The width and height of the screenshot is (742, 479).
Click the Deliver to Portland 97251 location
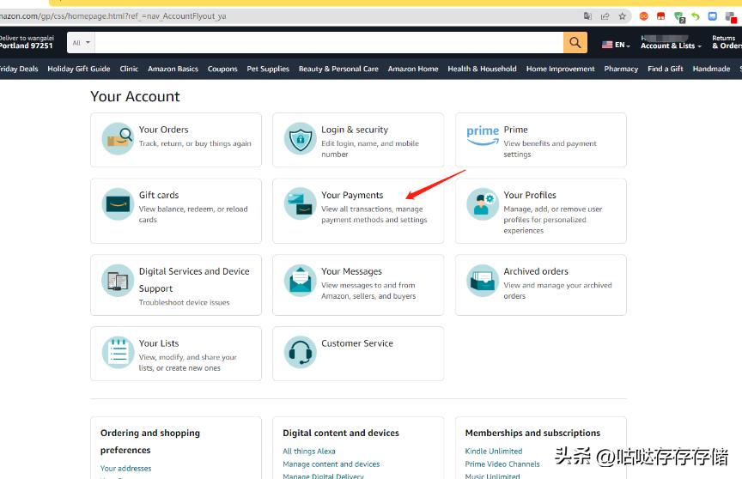[27, 42]
